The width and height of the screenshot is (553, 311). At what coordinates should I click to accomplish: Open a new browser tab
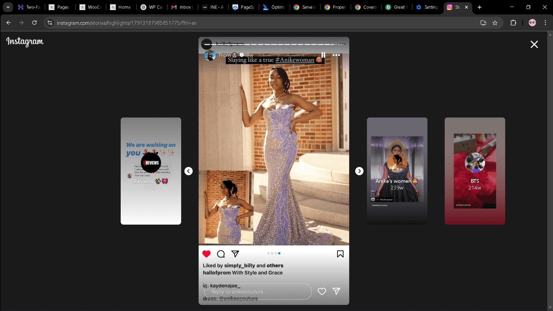tap(479, 7)
